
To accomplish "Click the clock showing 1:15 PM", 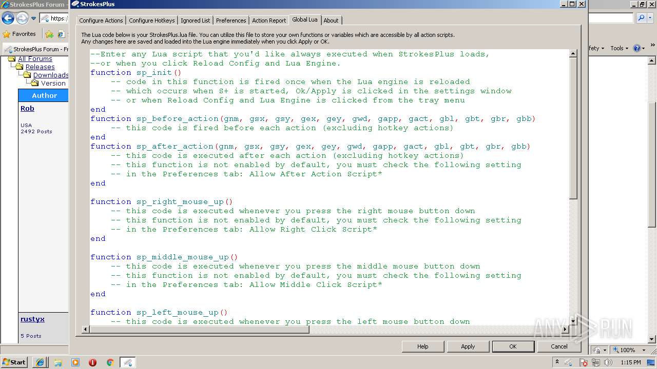I will [631, 362].
